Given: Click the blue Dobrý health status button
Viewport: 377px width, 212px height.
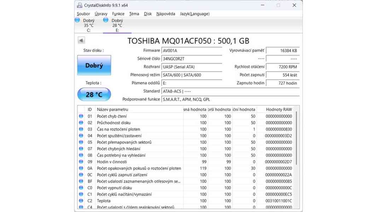Looking at the screenshot, I should pyautogui.click(x=94, y=65).
